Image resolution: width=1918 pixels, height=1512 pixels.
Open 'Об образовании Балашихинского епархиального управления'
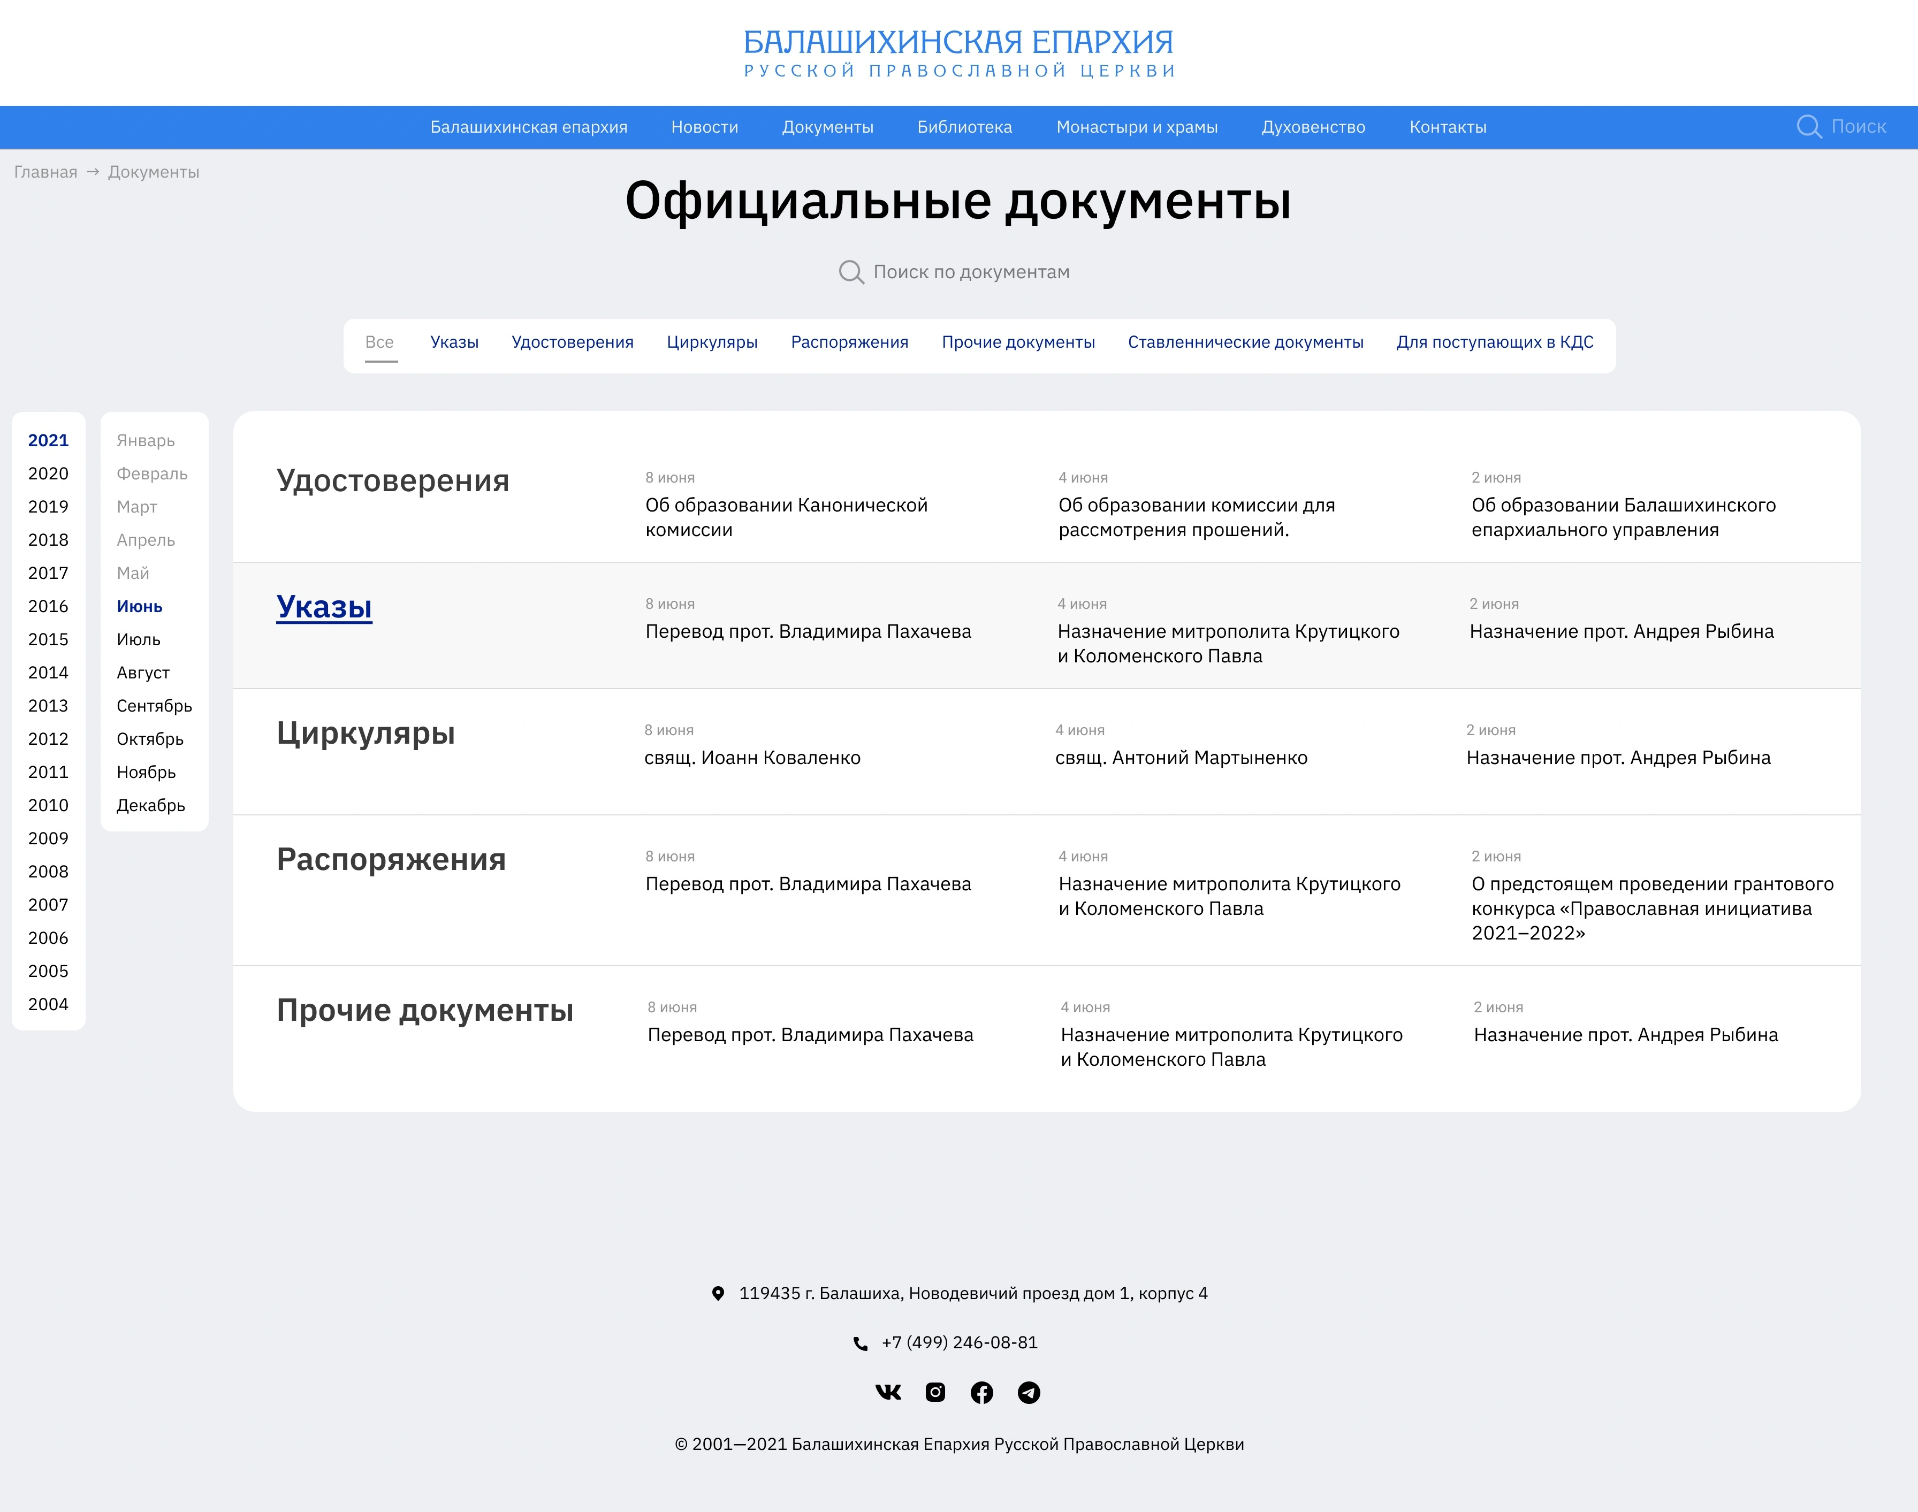(1623, 517)
